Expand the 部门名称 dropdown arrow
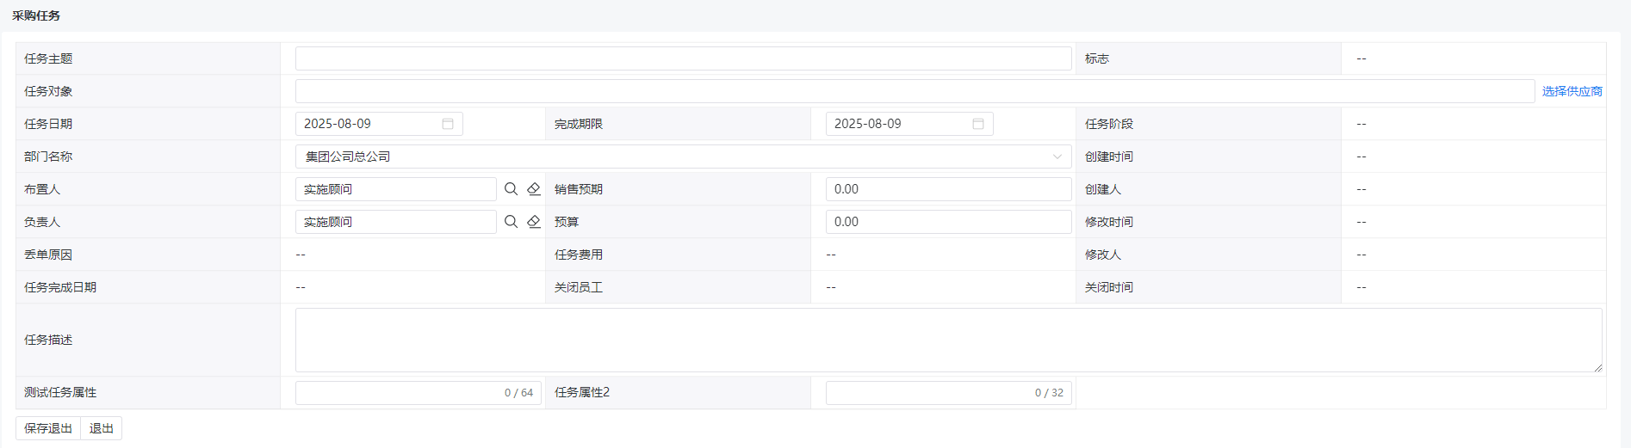 1057,156
